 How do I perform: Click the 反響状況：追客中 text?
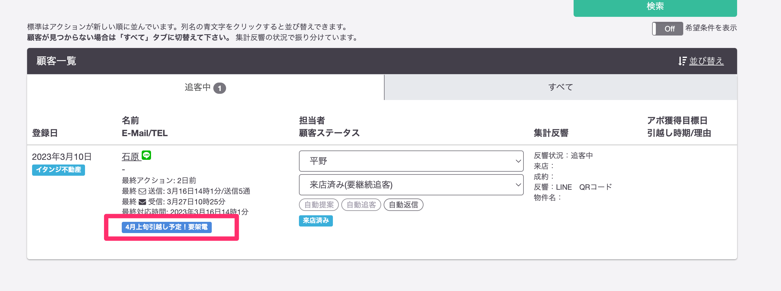563,155
